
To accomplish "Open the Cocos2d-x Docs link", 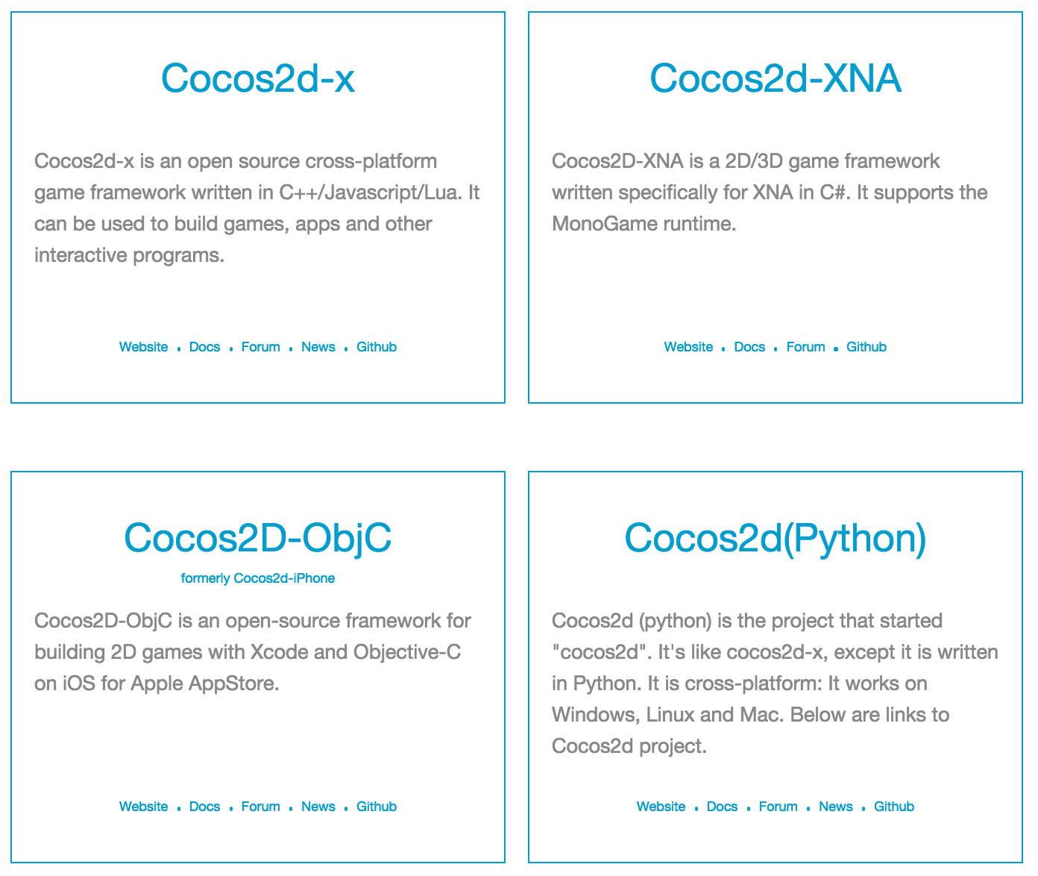I will click(204, 347).
